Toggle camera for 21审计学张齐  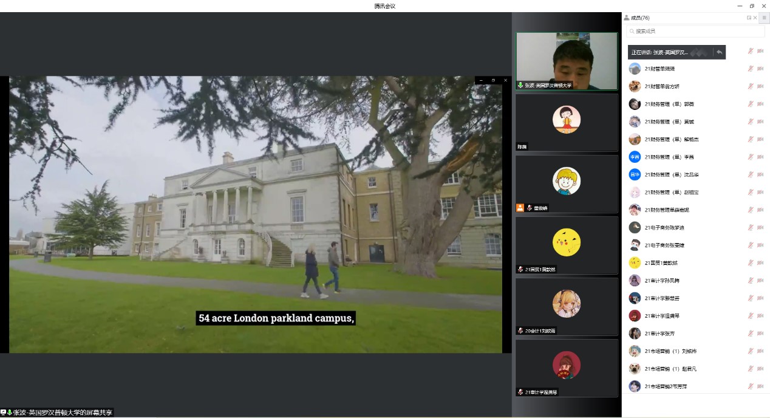point(760,333)
